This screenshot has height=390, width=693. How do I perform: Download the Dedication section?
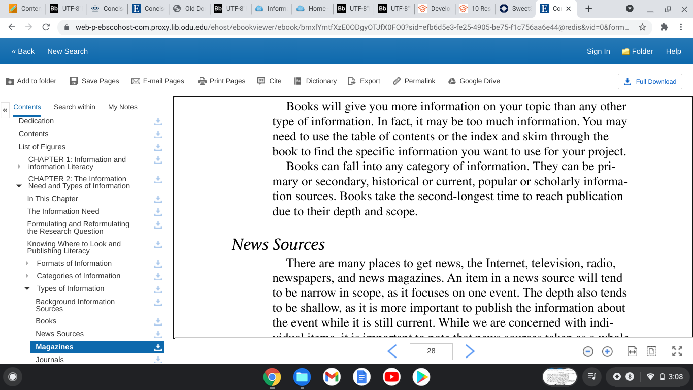point(158,121)
